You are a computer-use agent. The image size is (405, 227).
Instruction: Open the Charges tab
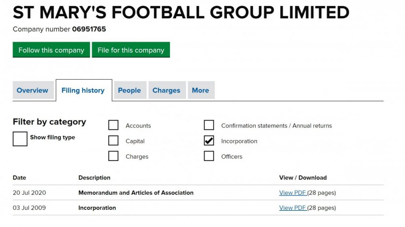(166, 90)
